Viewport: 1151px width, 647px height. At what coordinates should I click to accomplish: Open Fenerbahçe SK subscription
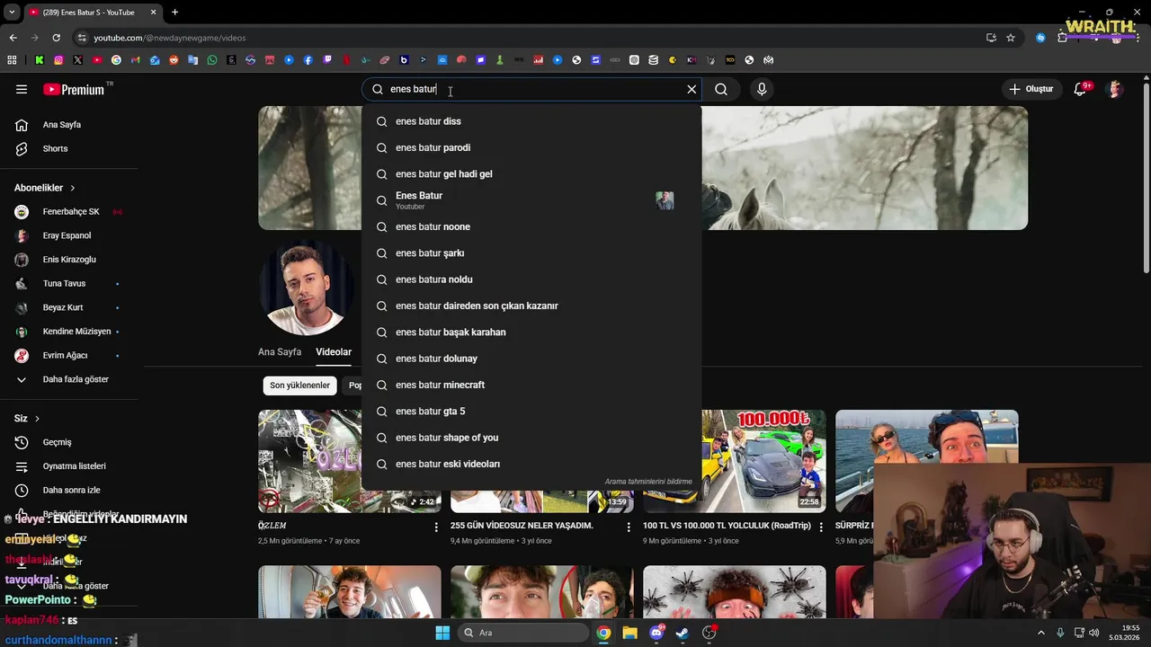point(69,212)
